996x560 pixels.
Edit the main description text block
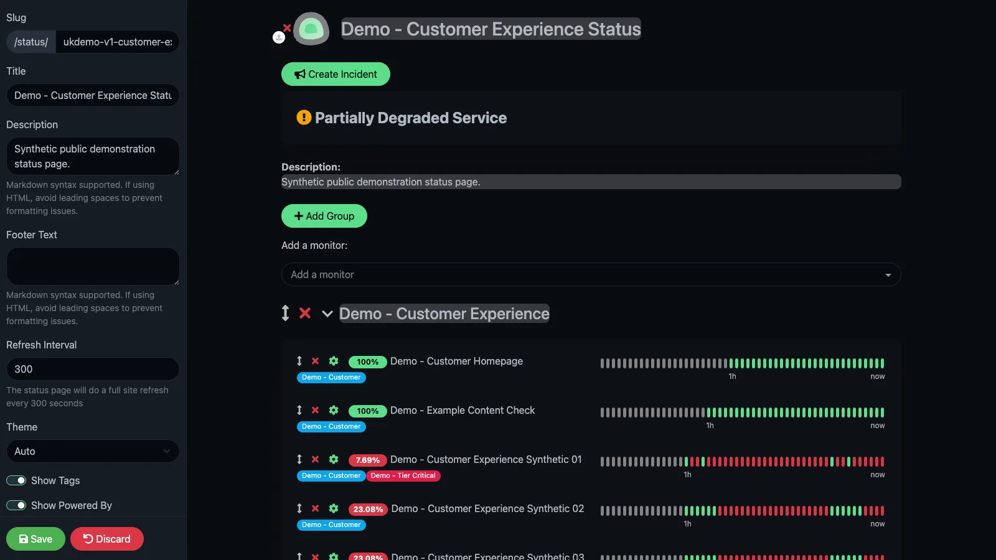pyautogui.click(x=591, y=182)
